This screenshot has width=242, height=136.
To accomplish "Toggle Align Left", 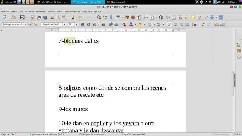I will (x=169, y=24).
